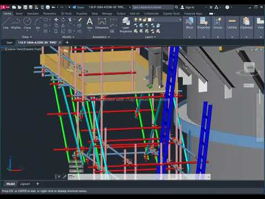
Task: Expand the Annotation panel dropdown
Action: 101,37
